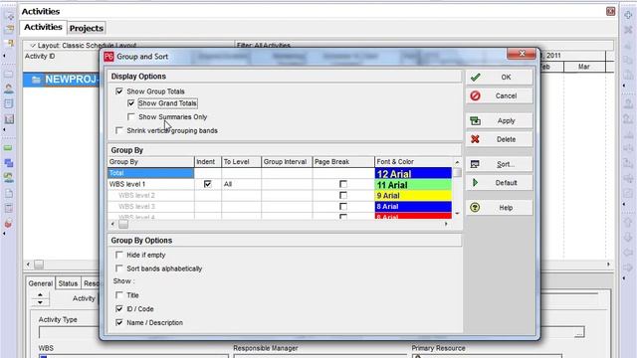Click the Add plus icon on right toolbar

(628, 15)
